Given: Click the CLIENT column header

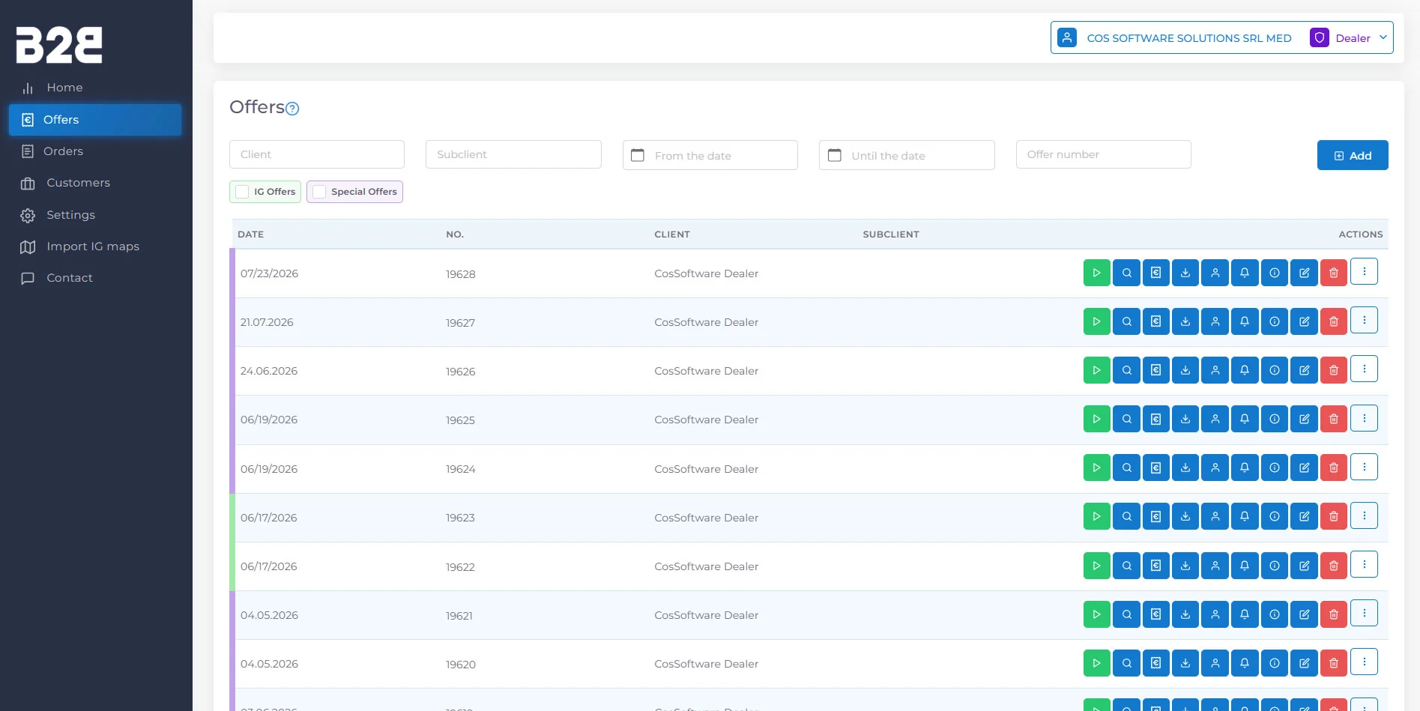Looking at the screenshot, I should (672, 235).
